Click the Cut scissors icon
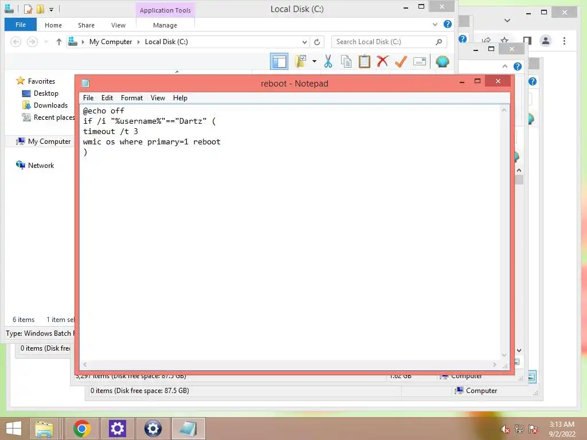Image resolution: width=587 pixels, height=440 pixels. (328, 61)
